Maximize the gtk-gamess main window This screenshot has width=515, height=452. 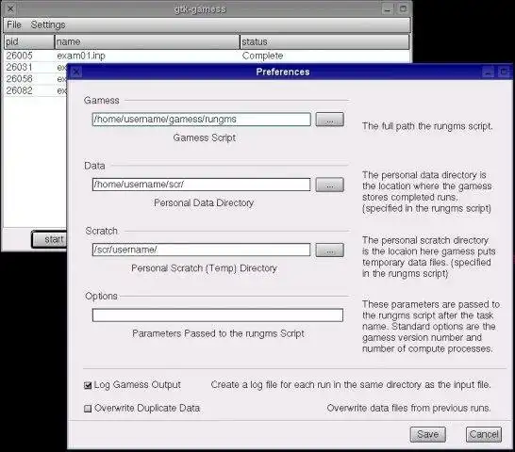point(403,8)
